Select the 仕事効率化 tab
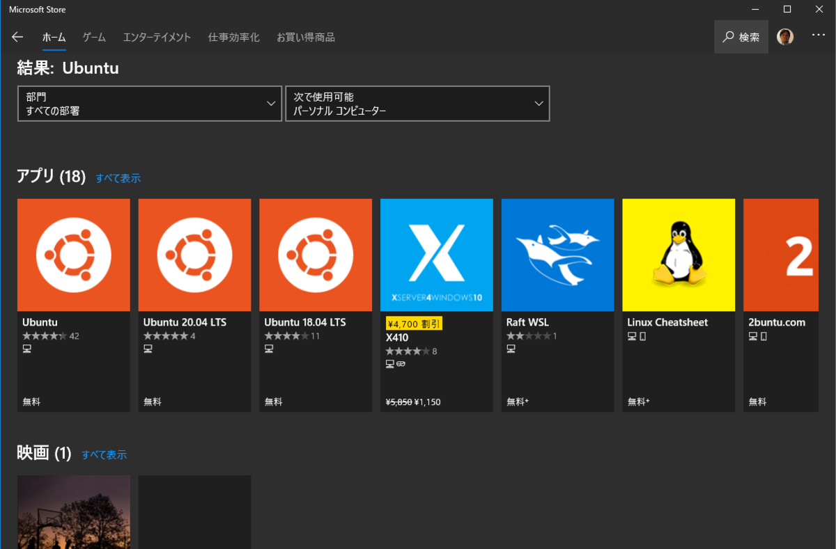The image size is (836, 549). 233,38
